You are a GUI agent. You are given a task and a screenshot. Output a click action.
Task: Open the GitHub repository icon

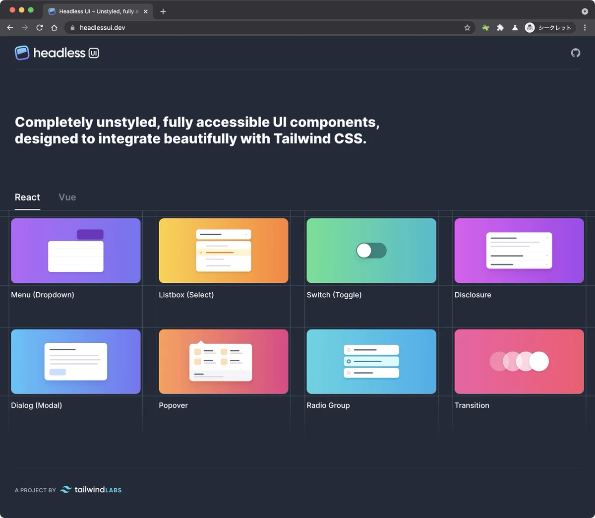tap(575, 53)
